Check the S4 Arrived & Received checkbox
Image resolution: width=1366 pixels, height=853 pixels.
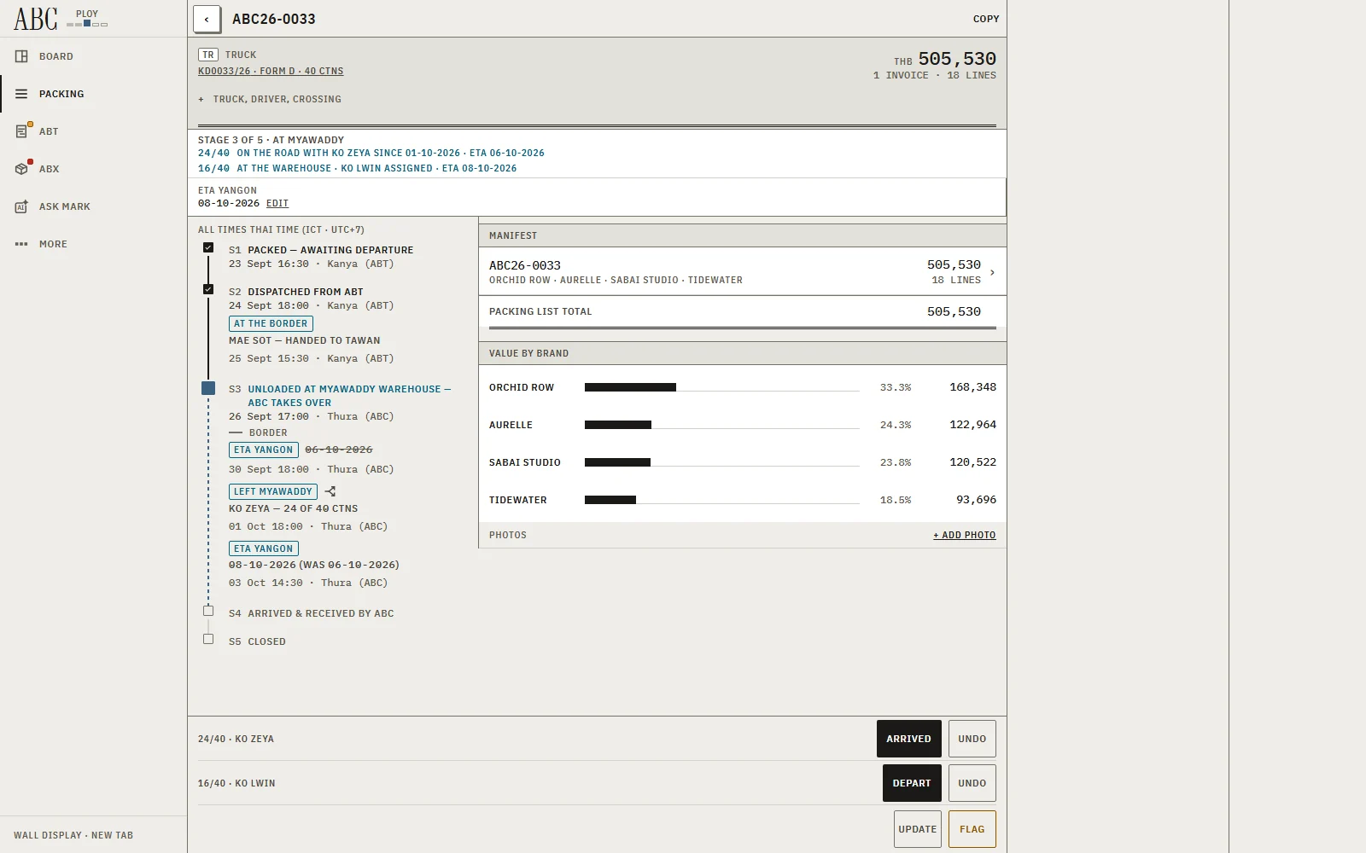208,611
